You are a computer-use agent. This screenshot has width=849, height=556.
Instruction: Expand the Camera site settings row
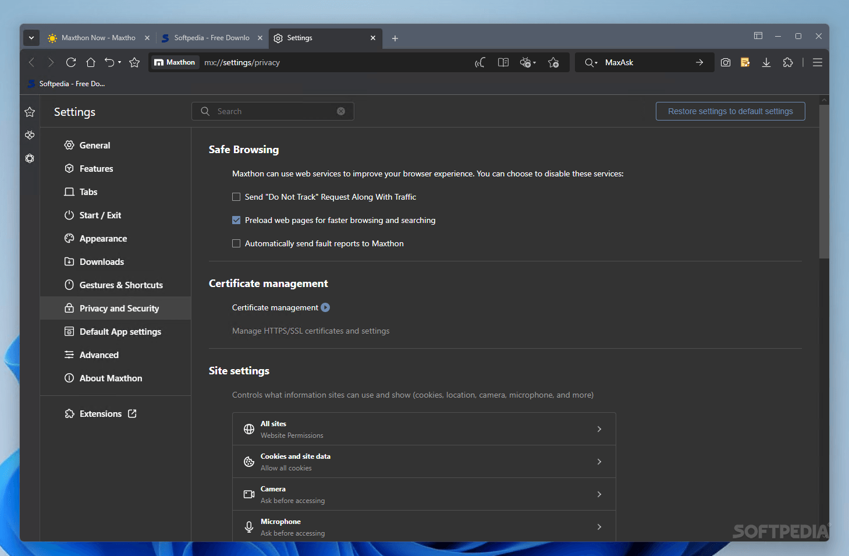tap(424, 494)
